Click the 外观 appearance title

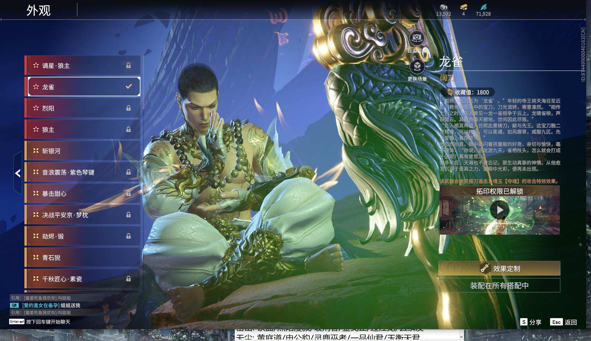[x=38, y=10]
